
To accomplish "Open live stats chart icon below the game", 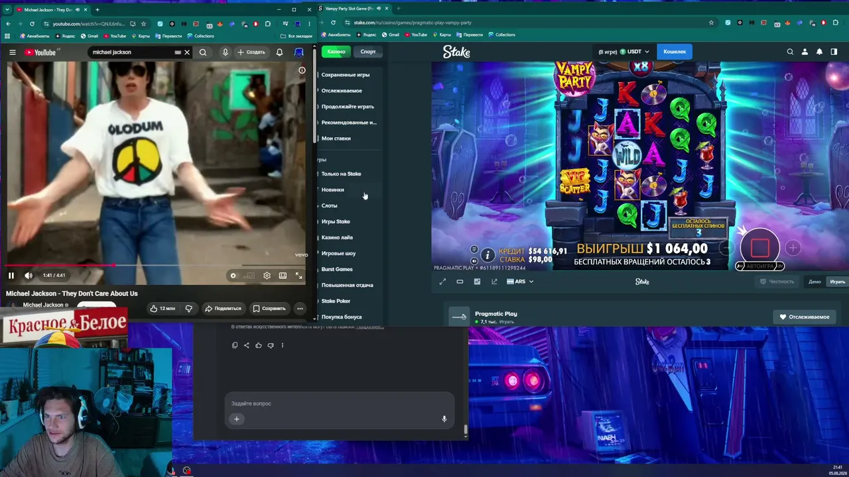I will coord(477,282).
